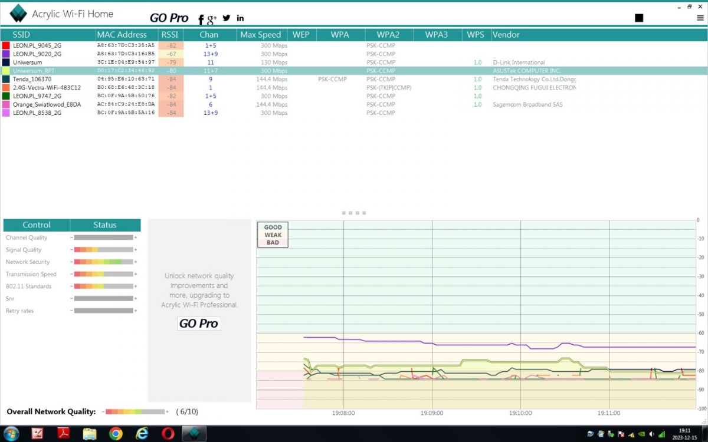Click the Signal Quality status bar
Viewport: 708px width, 442px height.
104,250
